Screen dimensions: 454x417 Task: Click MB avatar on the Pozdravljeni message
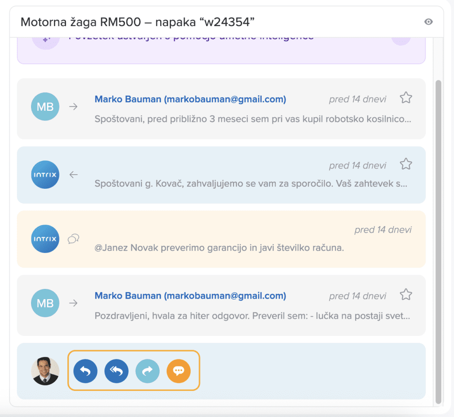click(45, 304)
